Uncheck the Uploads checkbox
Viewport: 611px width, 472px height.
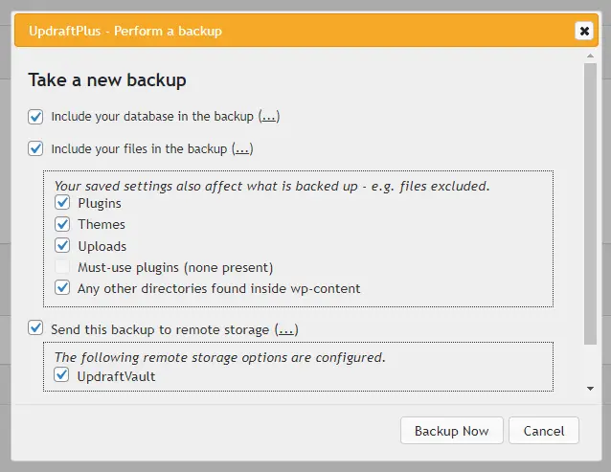63,245
